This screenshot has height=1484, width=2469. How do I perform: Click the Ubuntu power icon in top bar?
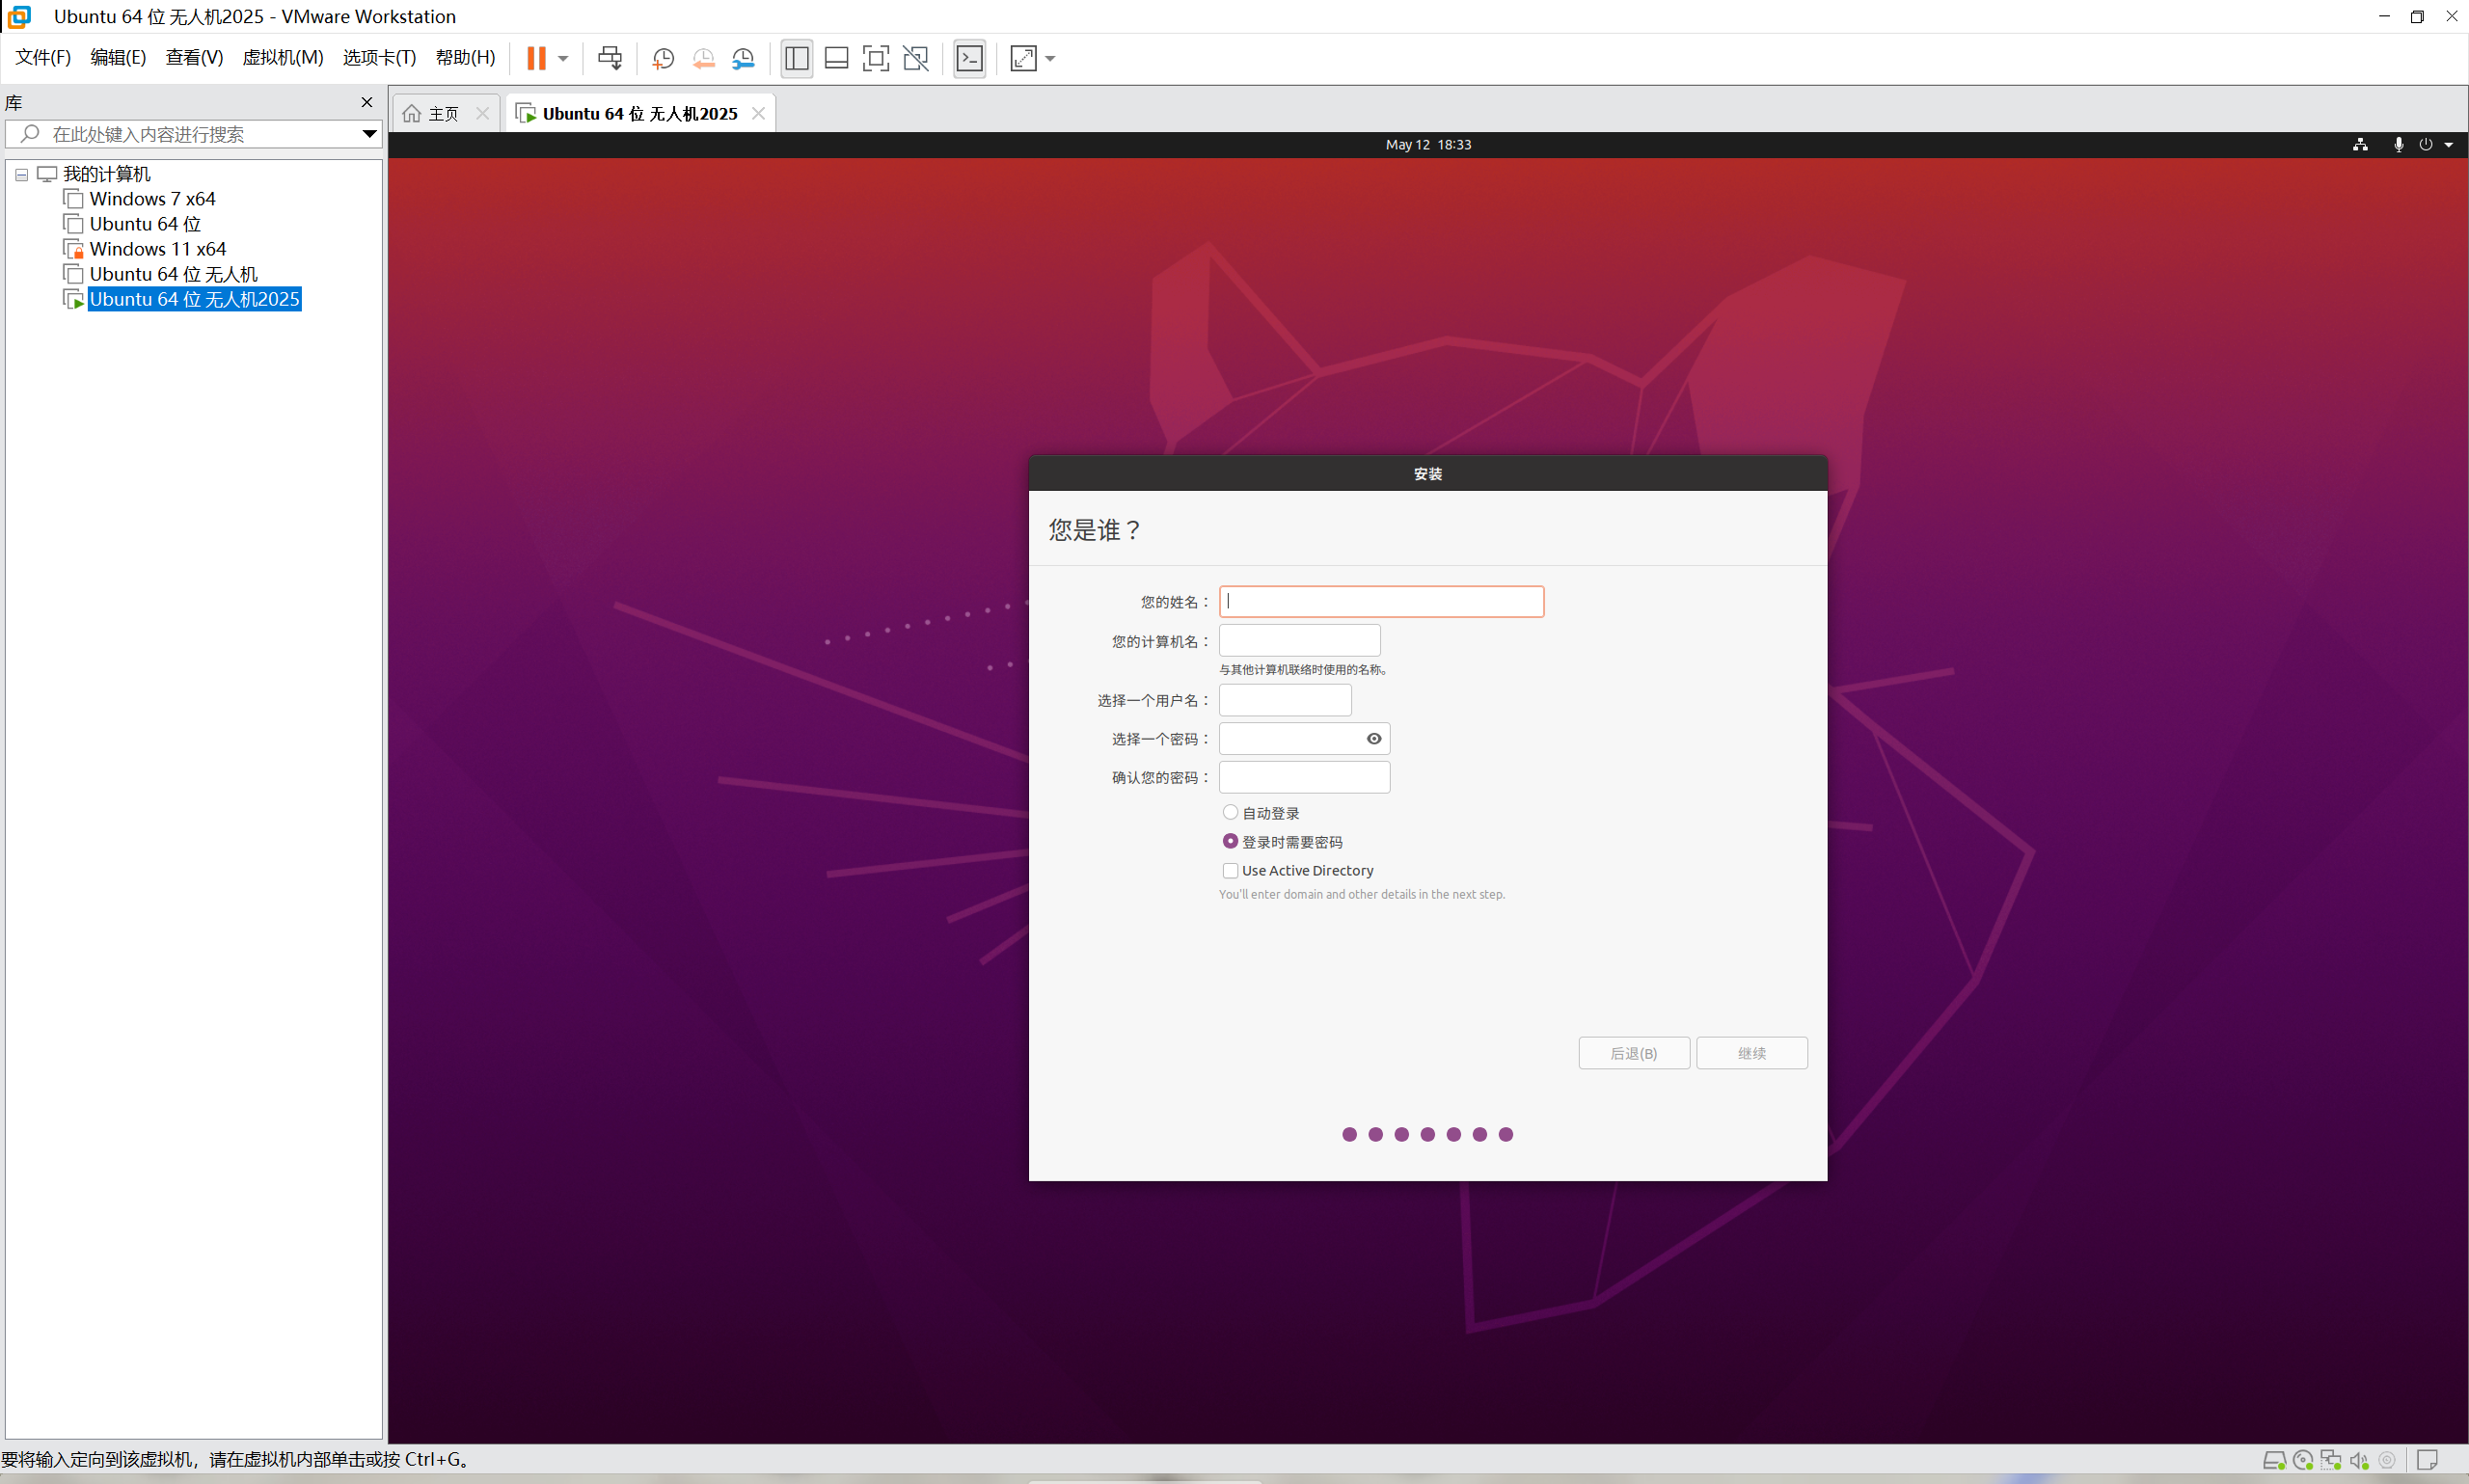click(x=2425, y=144)
